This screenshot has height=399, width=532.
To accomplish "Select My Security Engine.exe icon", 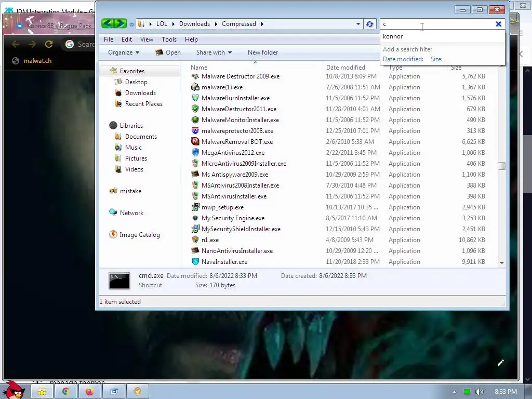I will pos(195,218).
